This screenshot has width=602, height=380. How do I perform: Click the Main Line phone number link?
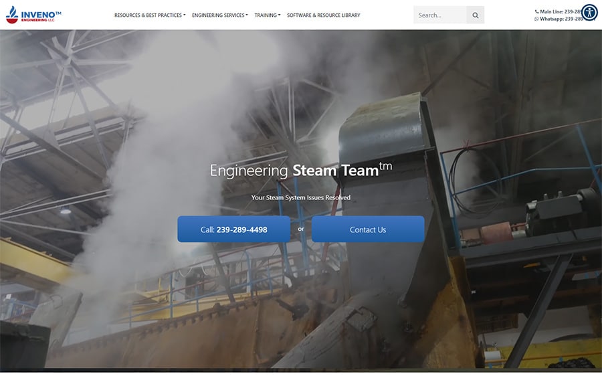[x=572, y=11]
